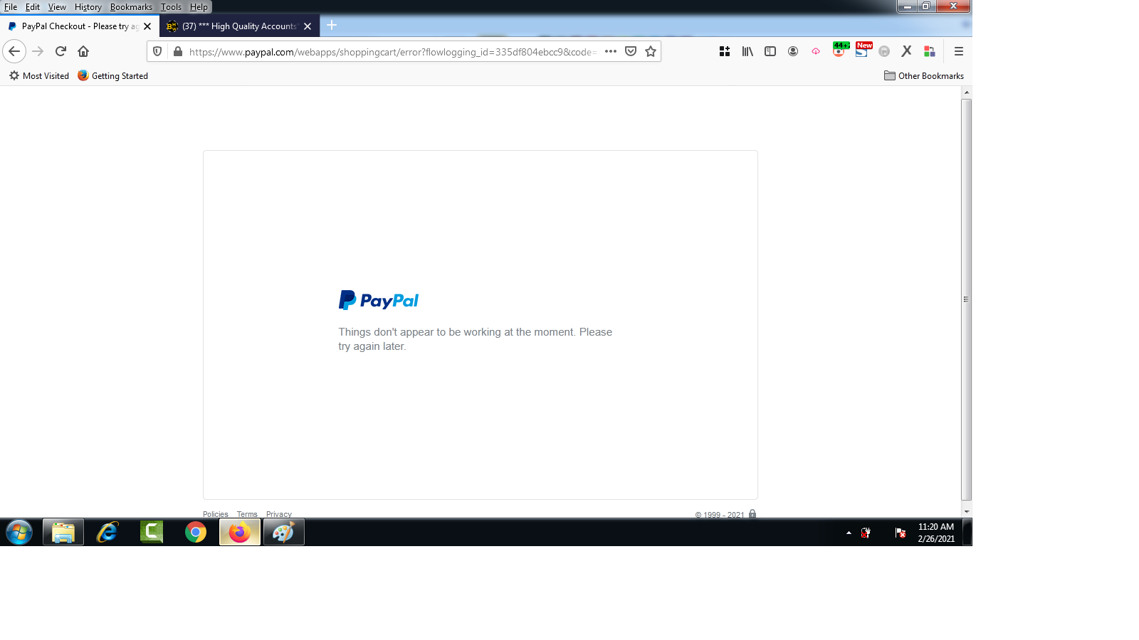Bookmark this page with the star
Viewport: 1139px width, 640px height.
click(651, 51)
